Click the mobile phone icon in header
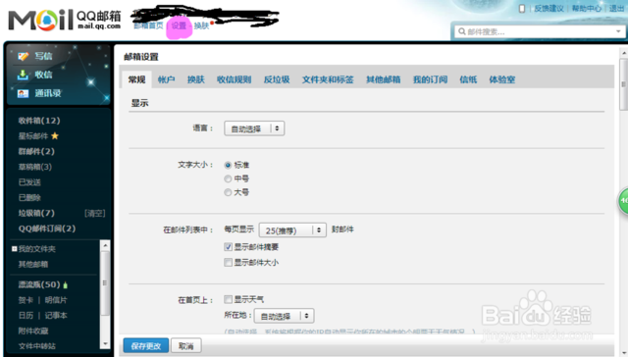The image size is (628, 357). pos(522,9)
